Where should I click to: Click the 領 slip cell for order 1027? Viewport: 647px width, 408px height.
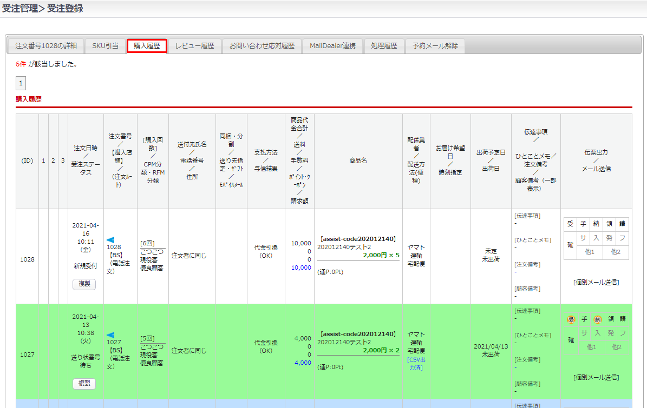610,319
